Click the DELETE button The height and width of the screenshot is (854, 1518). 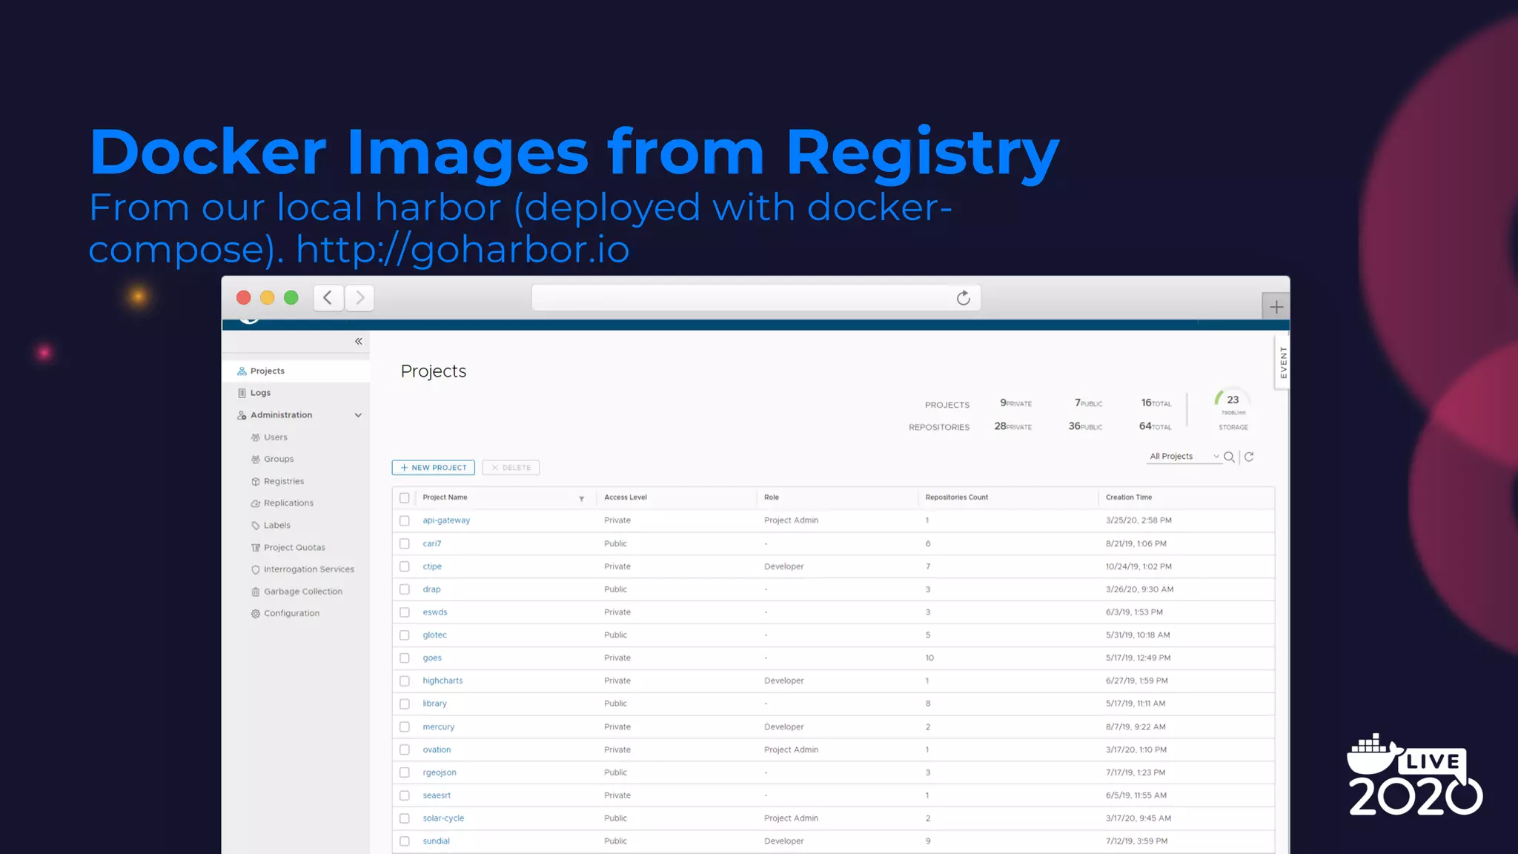(x=511, y=468)
